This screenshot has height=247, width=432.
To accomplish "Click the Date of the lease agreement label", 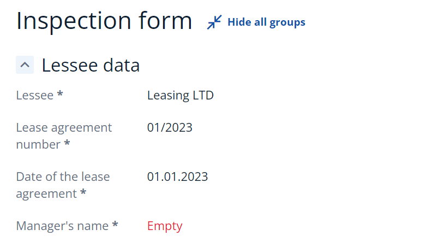I will coord(63,185).
